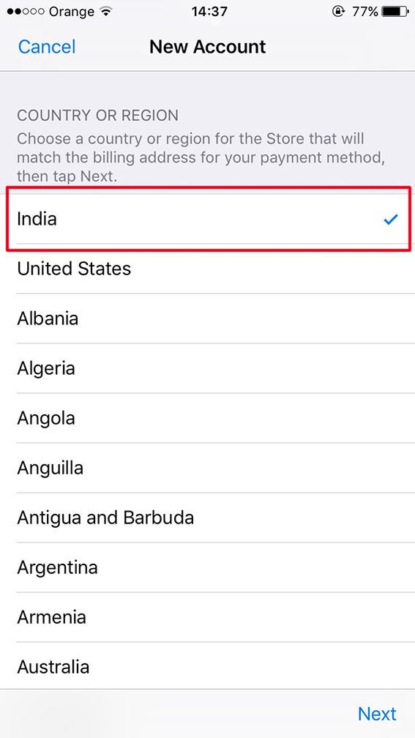Select India as the country
The height and width of the screenshot is (738, 415).
208,219
